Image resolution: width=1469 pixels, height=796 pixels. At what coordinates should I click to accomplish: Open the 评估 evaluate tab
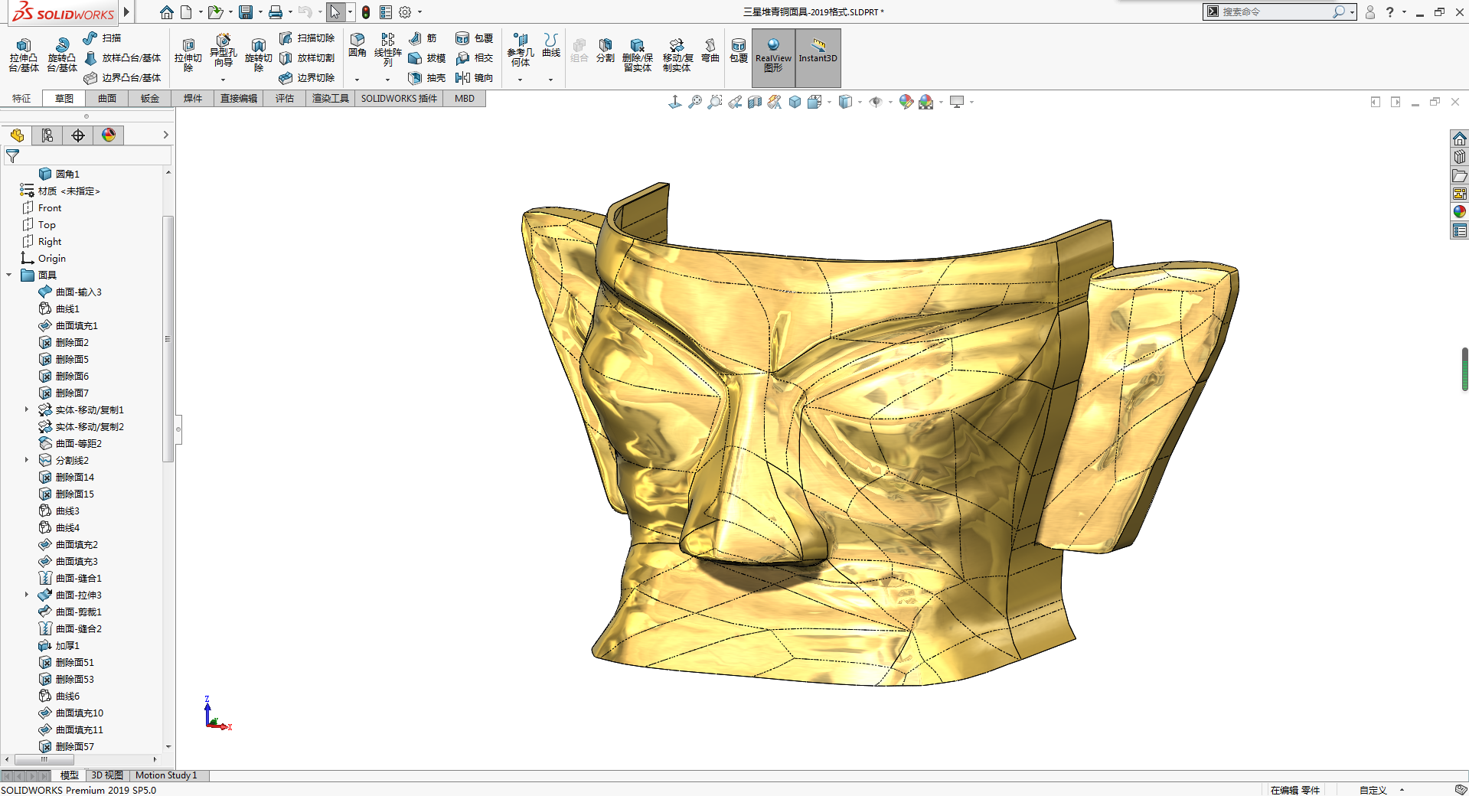285,99
